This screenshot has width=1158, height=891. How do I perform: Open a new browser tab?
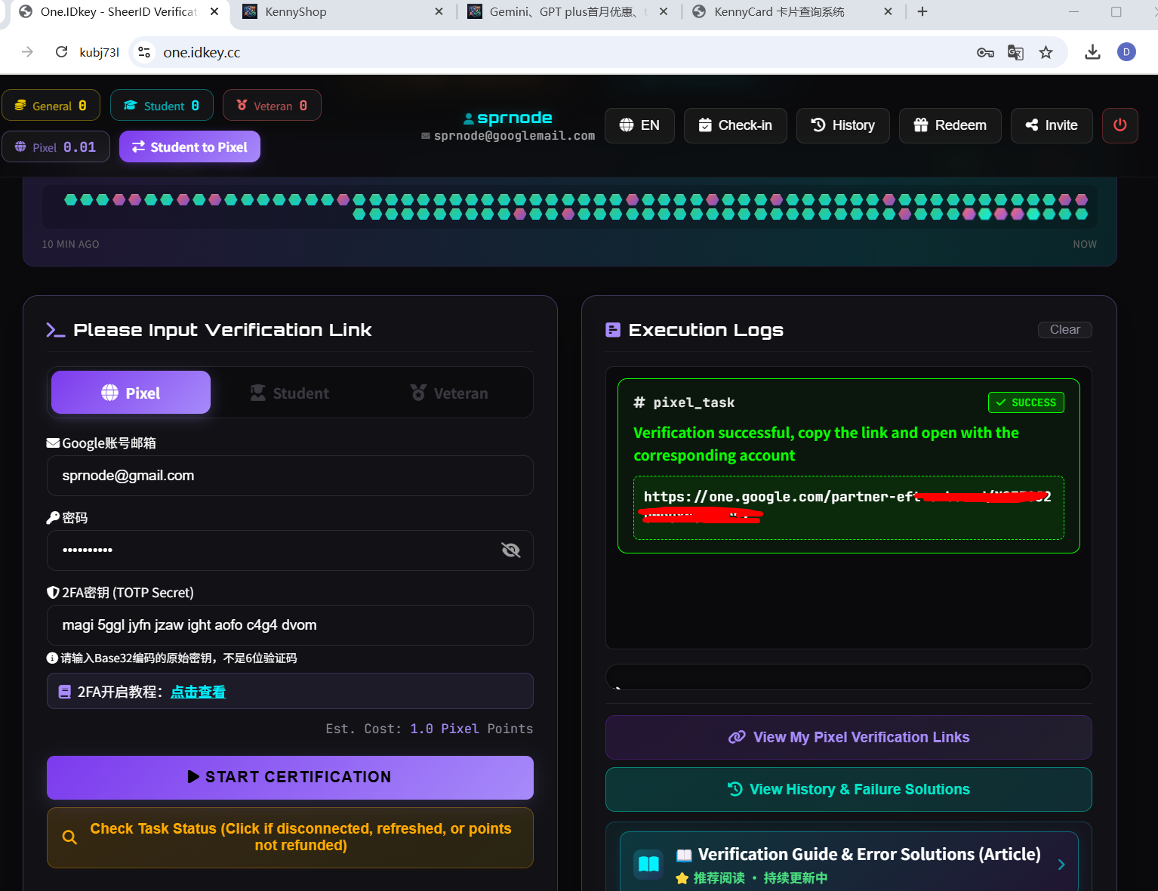coord(922,11)
